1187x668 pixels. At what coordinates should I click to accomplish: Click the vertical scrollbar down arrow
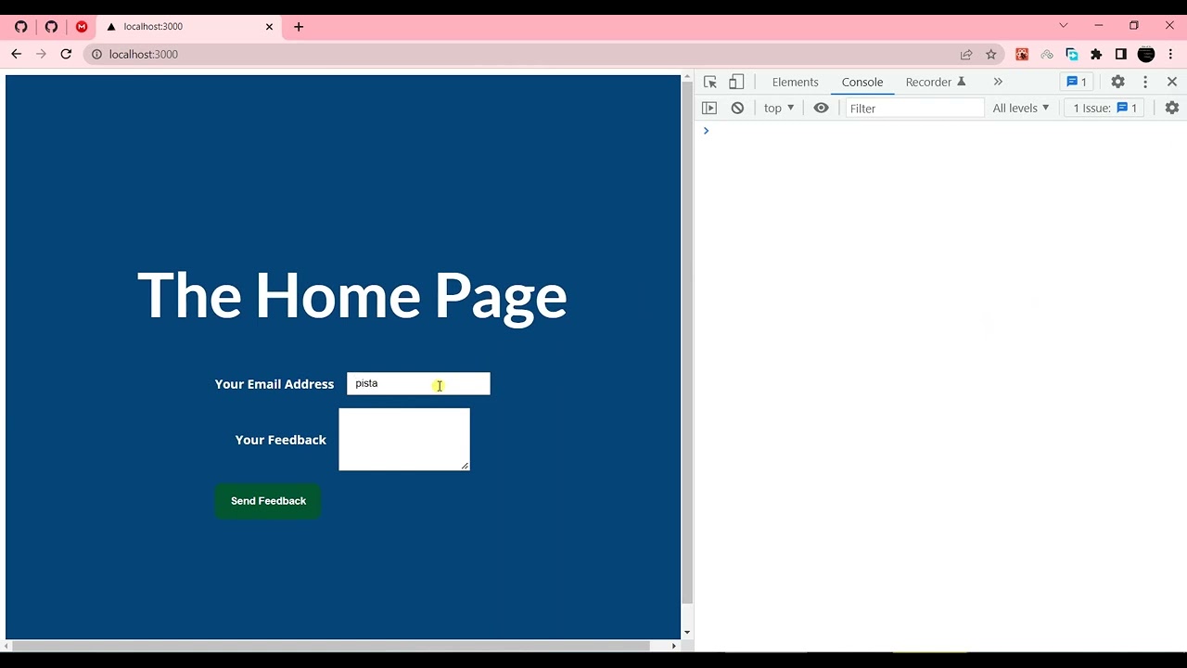point(687,633)
